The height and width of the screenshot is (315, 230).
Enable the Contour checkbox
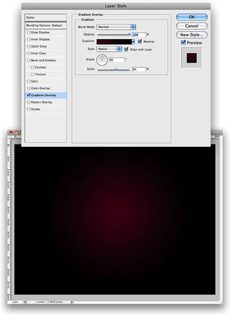pyautogui.click(x=32, y=67)
